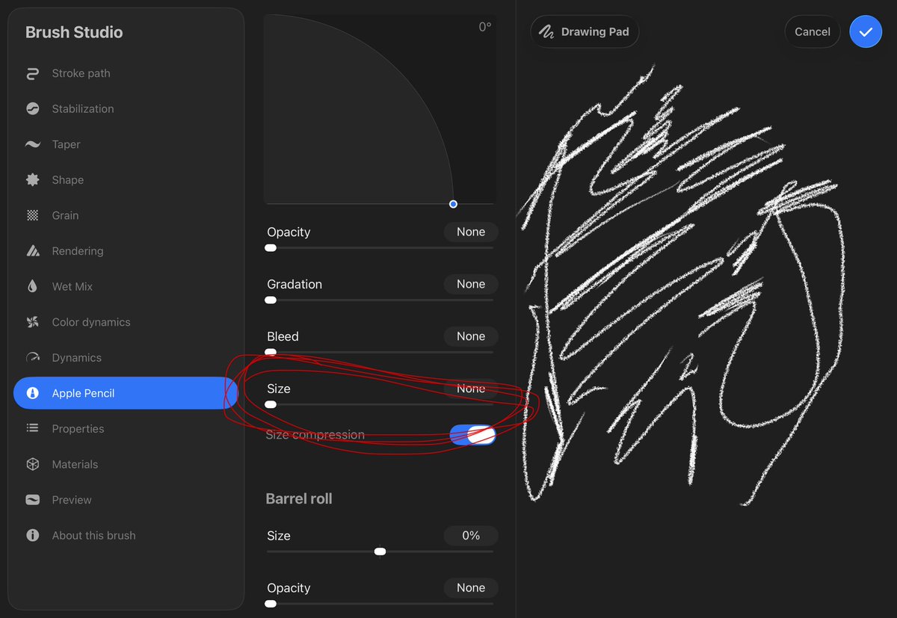Screen dimensions: 897x618
Task: Click the Stabilization icon
Action: click(x=32, y=108)
